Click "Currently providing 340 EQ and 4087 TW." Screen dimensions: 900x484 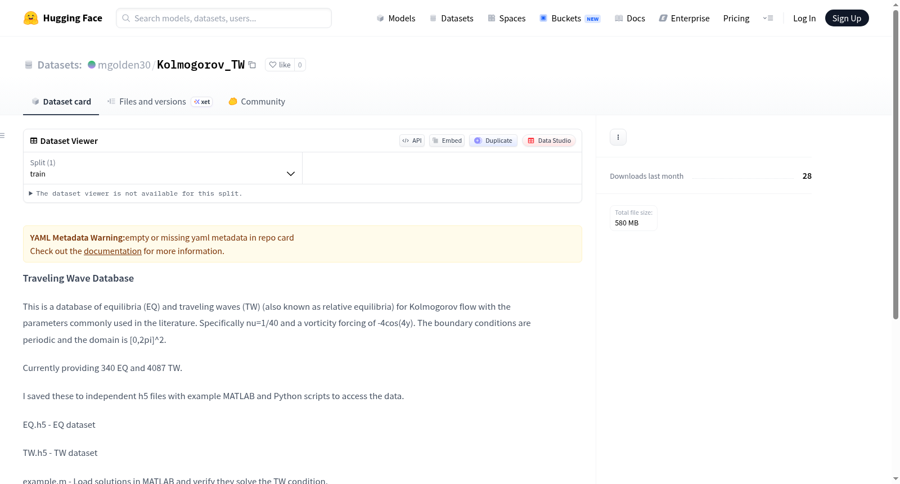point(102,368)
